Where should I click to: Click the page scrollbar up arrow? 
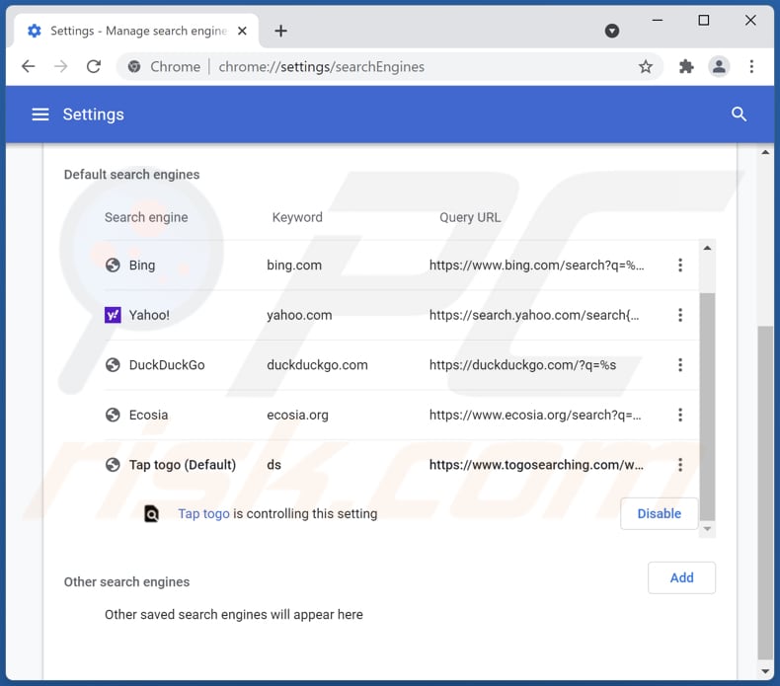coord(765,152)
